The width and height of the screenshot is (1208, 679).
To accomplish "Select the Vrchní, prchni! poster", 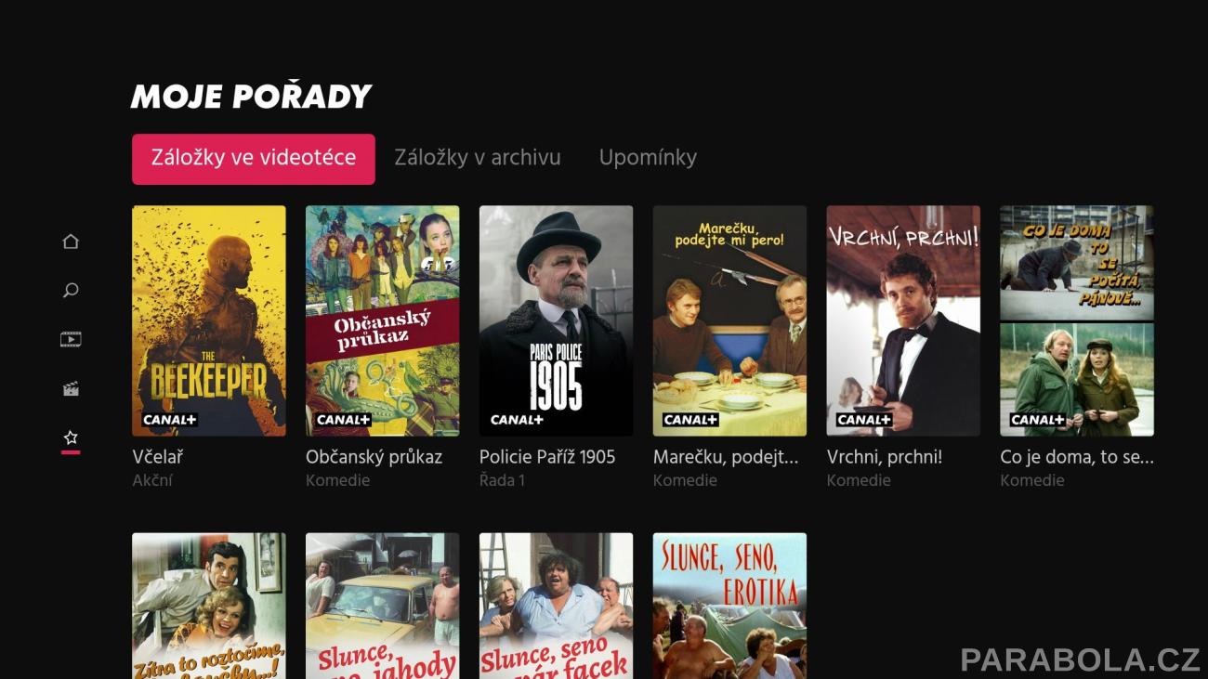I will [903, 320].
